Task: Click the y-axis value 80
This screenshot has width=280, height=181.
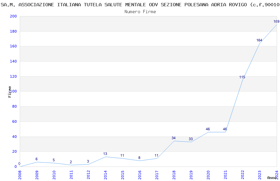Action: pos(14,106)
